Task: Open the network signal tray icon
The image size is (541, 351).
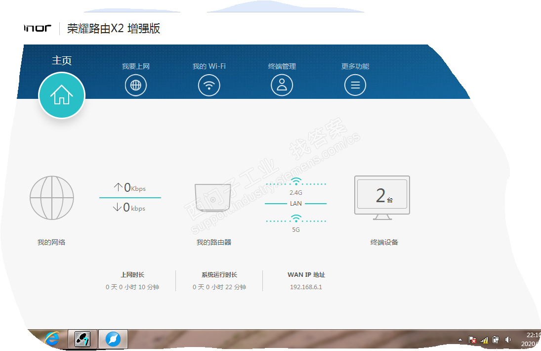Action: tap(484, 340)
